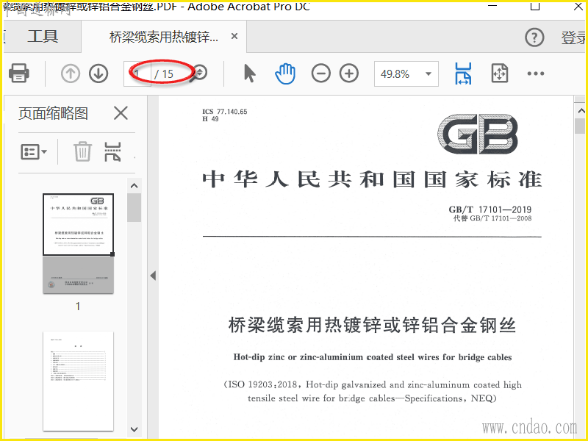
Task: Maximize the Acrobat window
Action: pyautogui.click(x=535, y=6)
